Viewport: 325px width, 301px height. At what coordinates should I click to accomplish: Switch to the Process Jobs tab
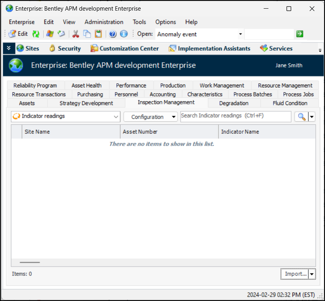(x=298, y=94)
